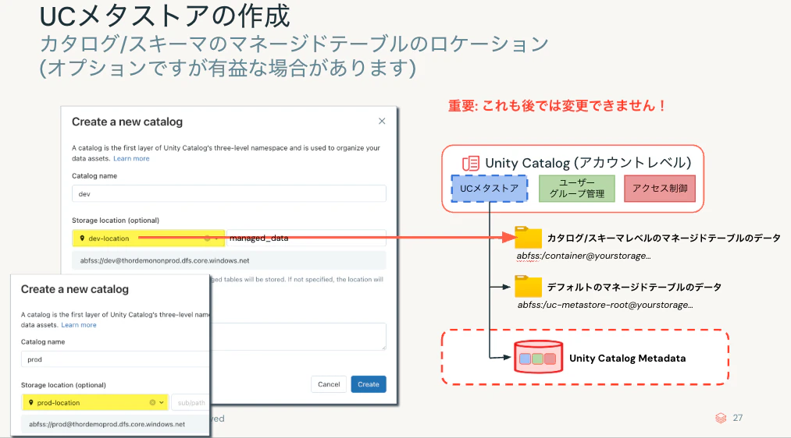Expand the prod-location dropdown chevron

point(162,403)
